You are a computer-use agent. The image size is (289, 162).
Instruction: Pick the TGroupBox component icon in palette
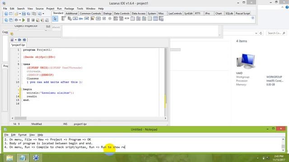[x=132, y=18]
